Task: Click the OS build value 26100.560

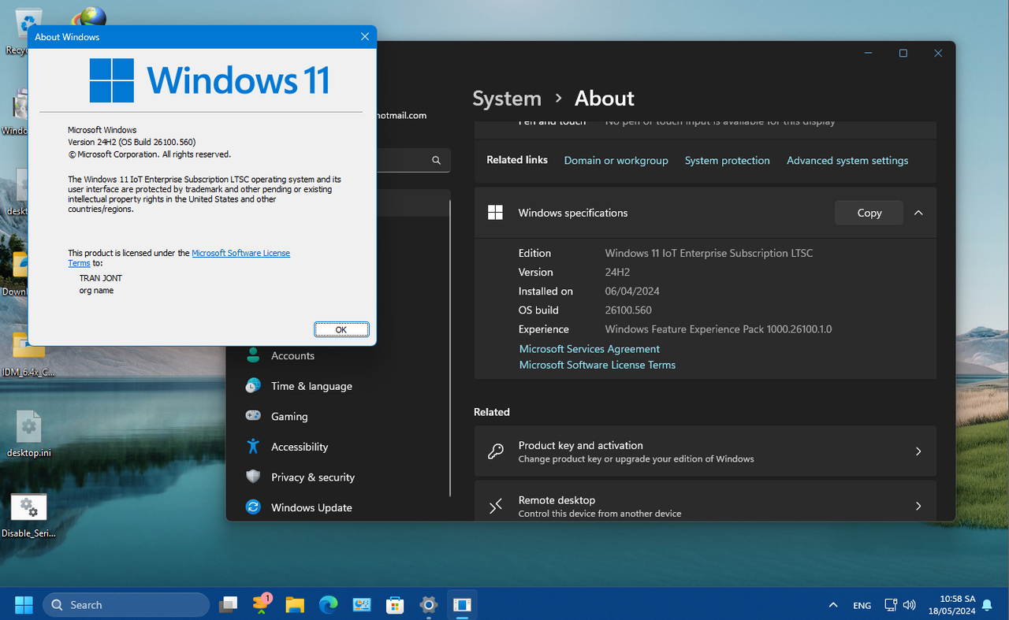Action: point(628,310)
